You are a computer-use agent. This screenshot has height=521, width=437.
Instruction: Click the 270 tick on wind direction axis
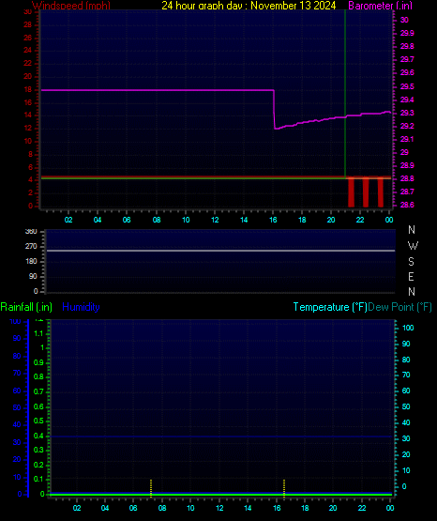pos(31,247)
